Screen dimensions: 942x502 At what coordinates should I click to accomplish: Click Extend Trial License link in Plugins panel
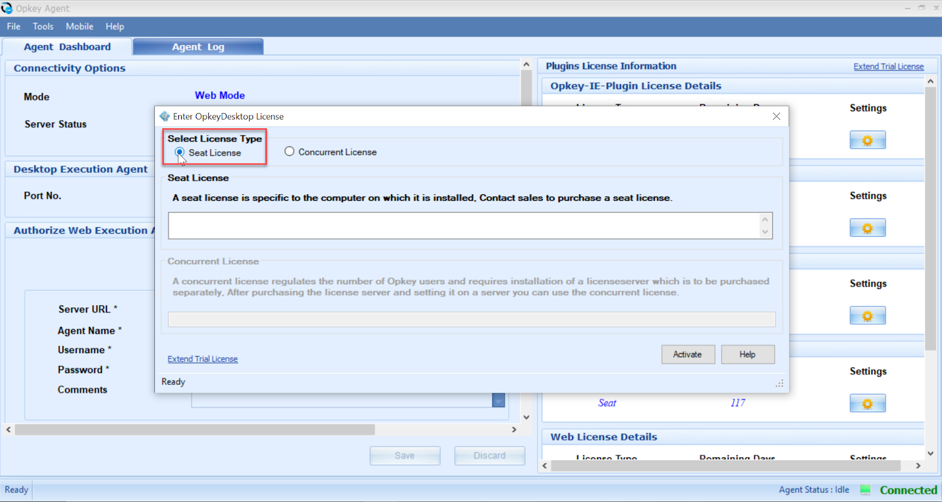(888, 67)
